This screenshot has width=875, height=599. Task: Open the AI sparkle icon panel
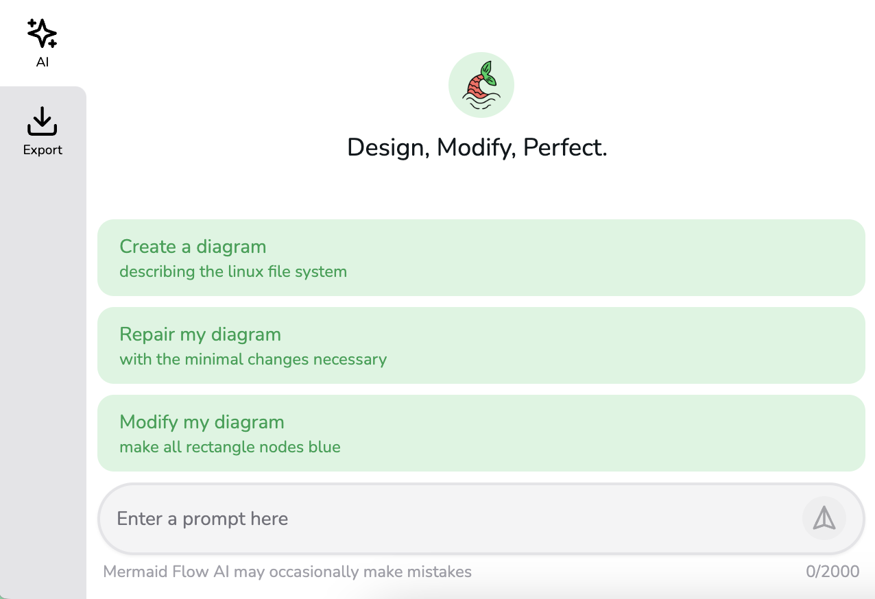[x=43, y=34]
